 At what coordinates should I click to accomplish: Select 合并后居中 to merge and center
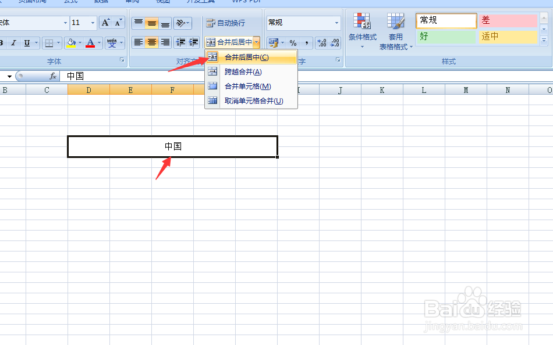tap(246, 57)
